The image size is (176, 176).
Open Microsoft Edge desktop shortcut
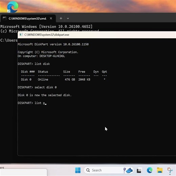click(13, 7)
